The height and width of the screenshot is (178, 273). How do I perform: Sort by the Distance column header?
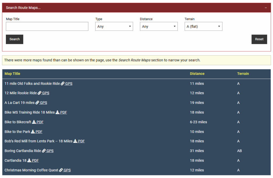click(x=197, y=74)
